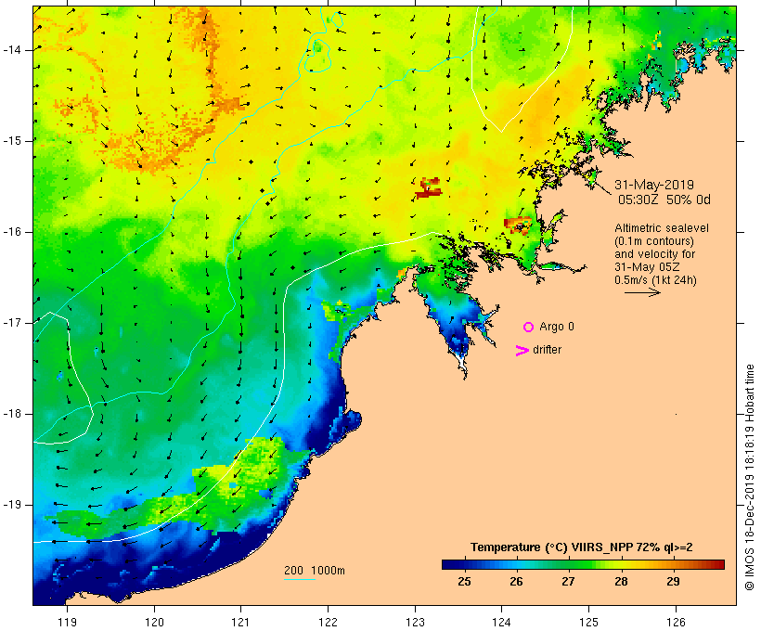
Task: Click the '124' longitude axis label
Action: tap(501, 622)
